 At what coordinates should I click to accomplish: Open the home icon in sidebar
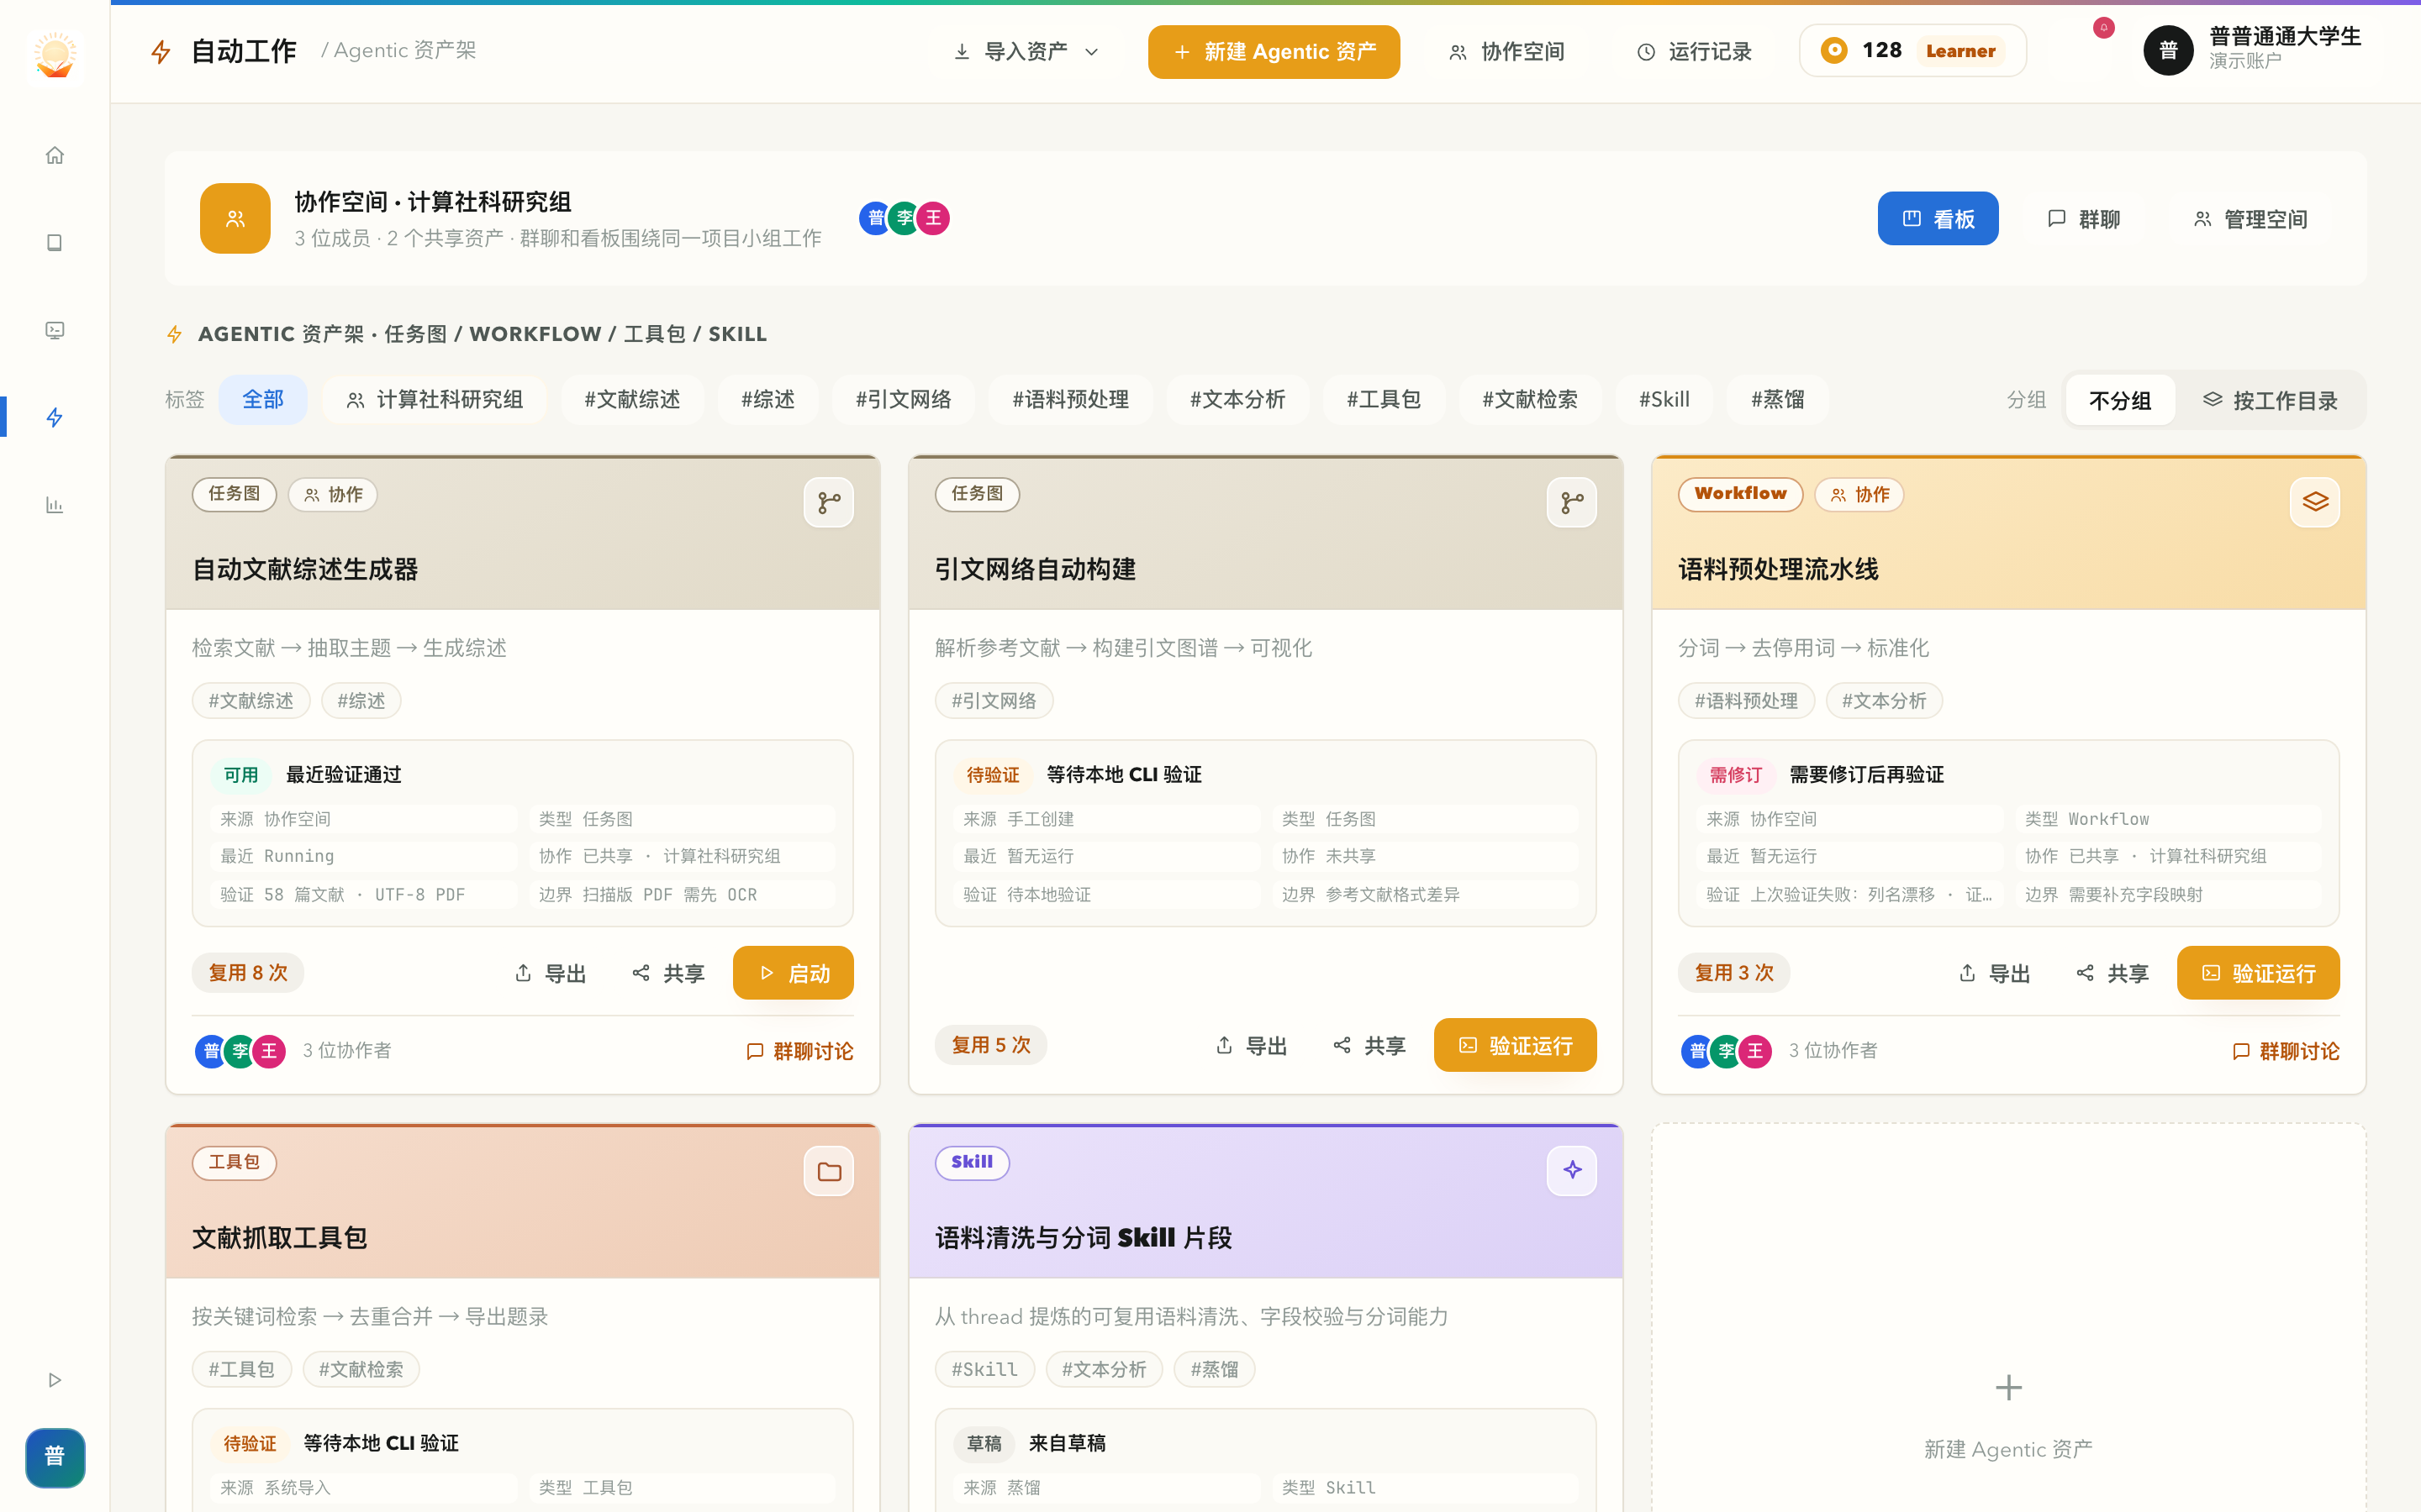tap(55, 155)
